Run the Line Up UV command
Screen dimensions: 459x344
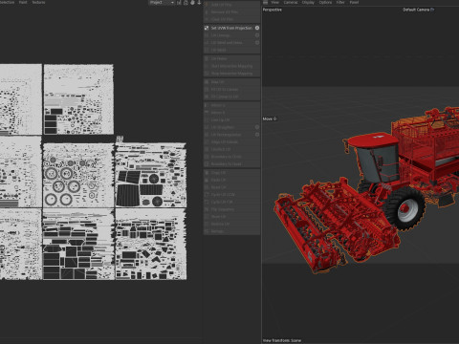tap(231, 119)
